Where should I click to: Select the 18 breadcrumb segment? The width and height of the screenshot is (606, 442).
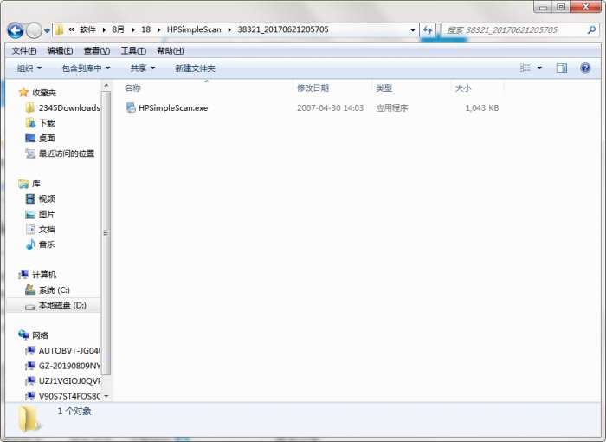[x=145, y=29]
